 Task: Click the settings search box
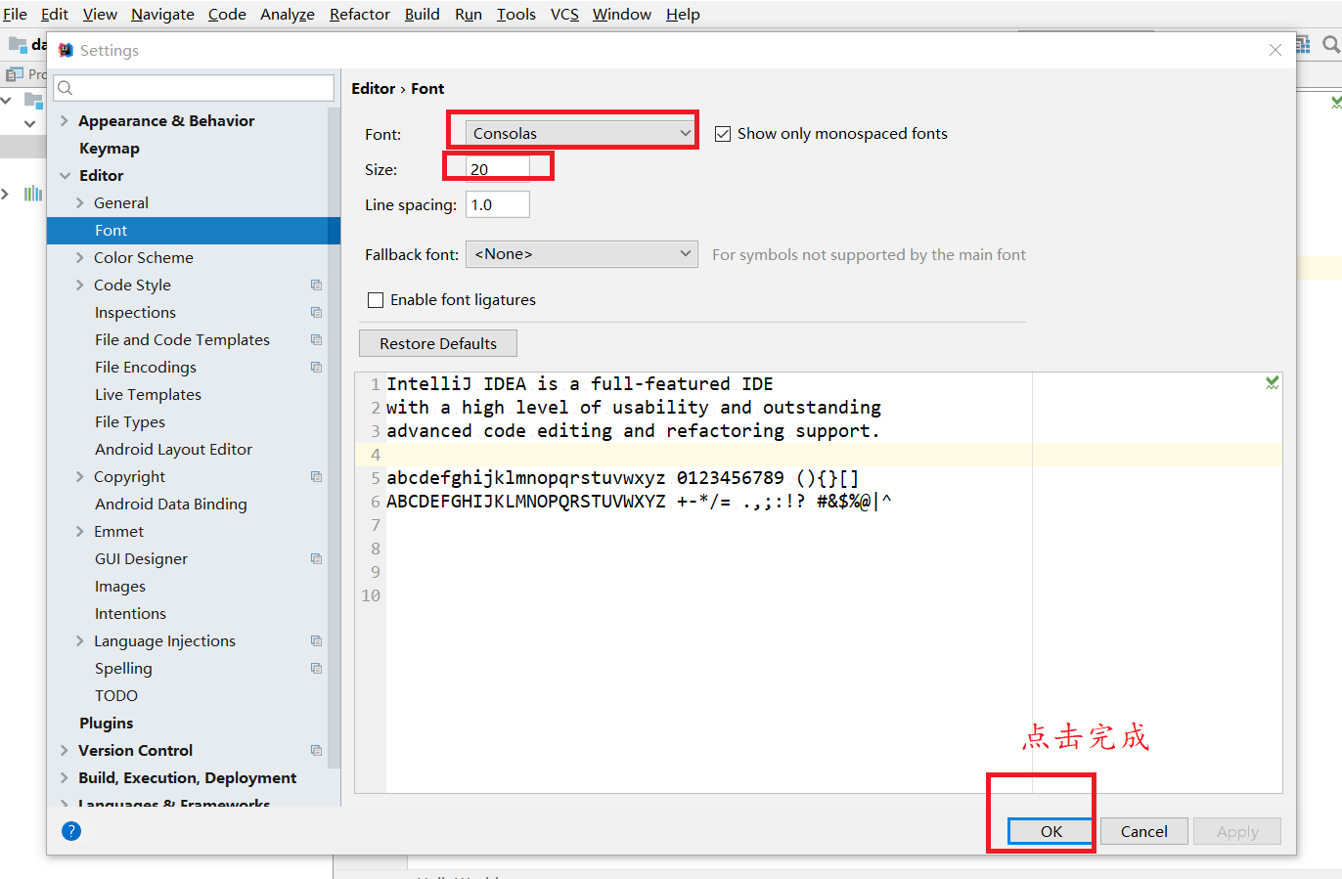pos(194,88)
